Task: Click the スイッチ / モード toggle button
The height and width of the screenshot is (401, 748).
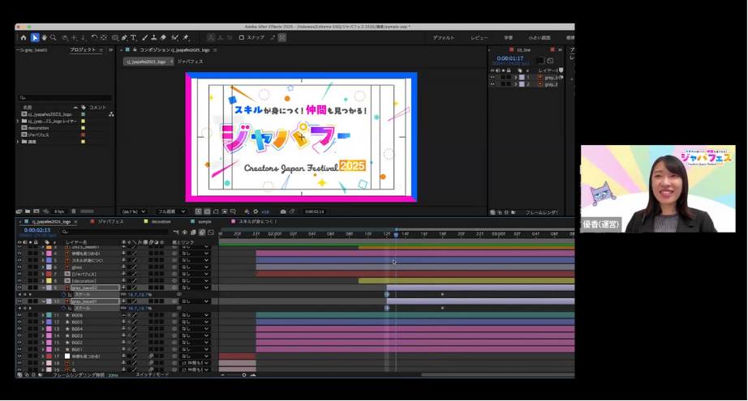Action: coord(153,375)
